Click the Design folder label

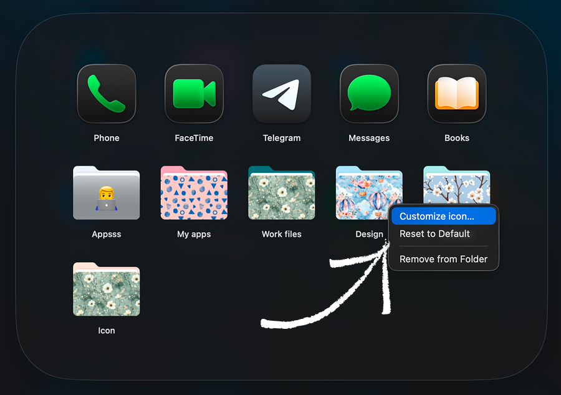tap(369, 234)
